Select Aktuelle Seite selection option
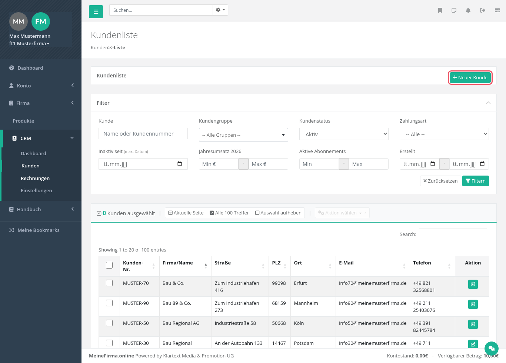 pos(186,213)
